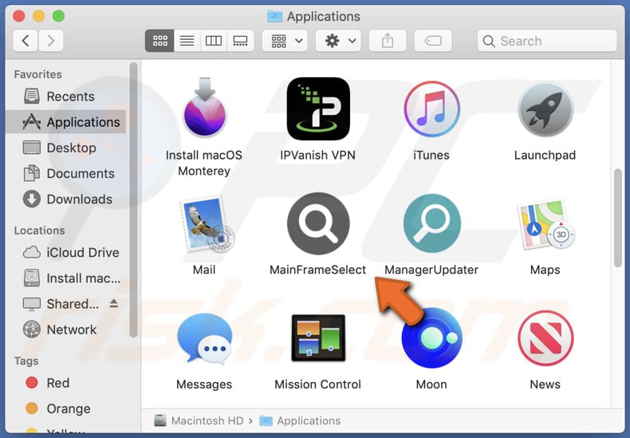Click the ManagerUpdater name label
Screen dimensions: 630x438
pos(431,270)
